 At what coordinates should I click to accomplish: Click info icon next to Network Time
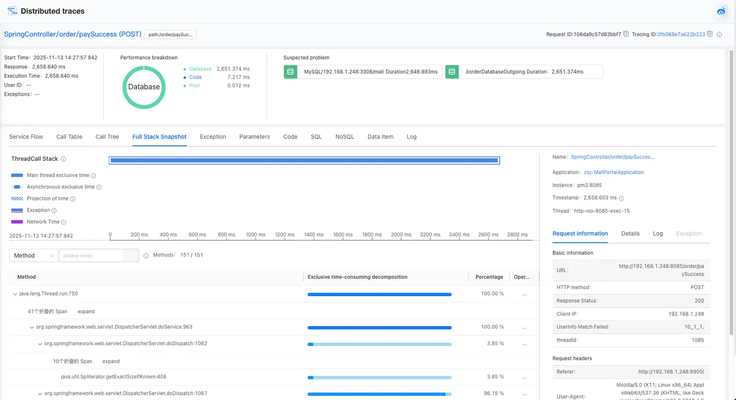tap(64, 222)
